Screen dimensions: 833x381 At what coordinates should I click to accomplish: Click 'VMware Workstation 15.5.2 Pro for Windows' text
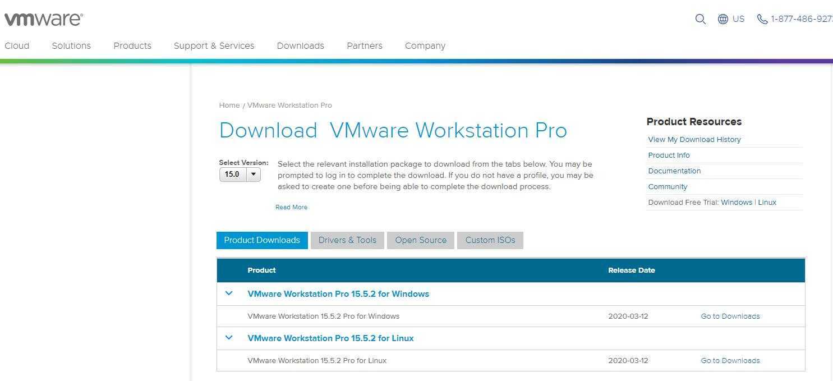coord(324,316)
